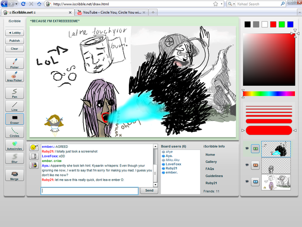Select the Autocircles tool
The image size is (302, 227).
15,145
